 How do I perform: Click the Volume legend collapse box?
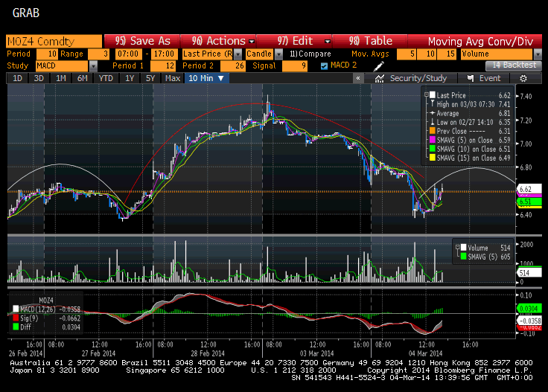457,248
